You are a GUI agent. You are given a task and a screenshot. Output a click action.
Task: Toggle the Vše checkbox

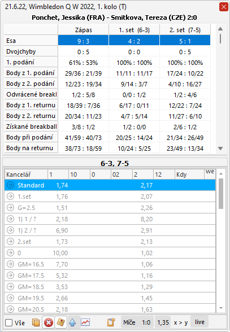[8, 323]
